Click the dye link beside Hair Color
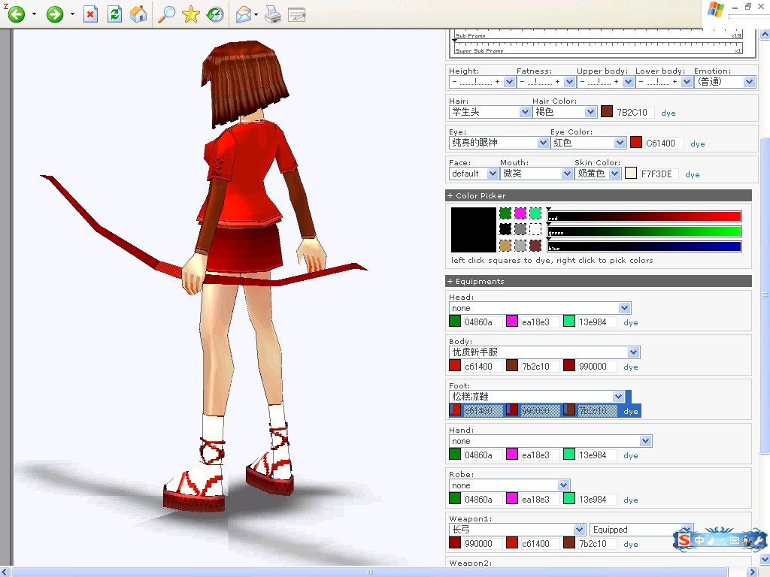The width and height of the screenshot is (770, 577). point(668,113)
